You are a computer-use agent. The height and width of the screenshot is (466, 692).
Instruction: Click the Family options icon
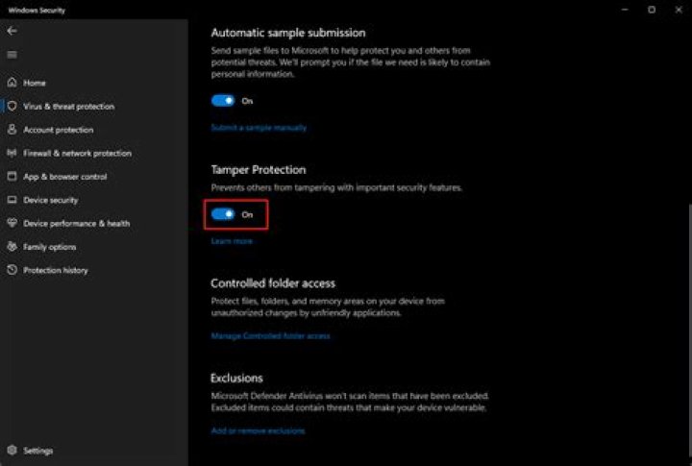point(12,246)
